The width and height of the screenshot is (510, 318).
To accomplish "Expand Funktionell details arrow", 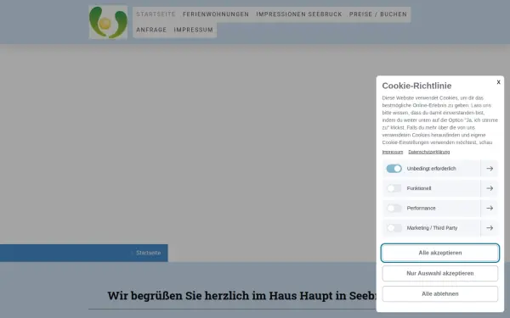I will click(x=490, y=188).
